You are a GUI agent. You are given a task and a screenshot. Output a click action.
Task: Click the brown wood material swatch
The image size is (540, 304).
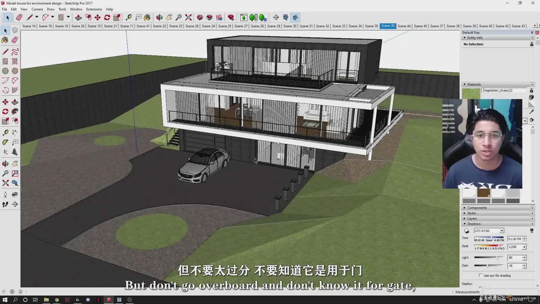tap(483, 193)
